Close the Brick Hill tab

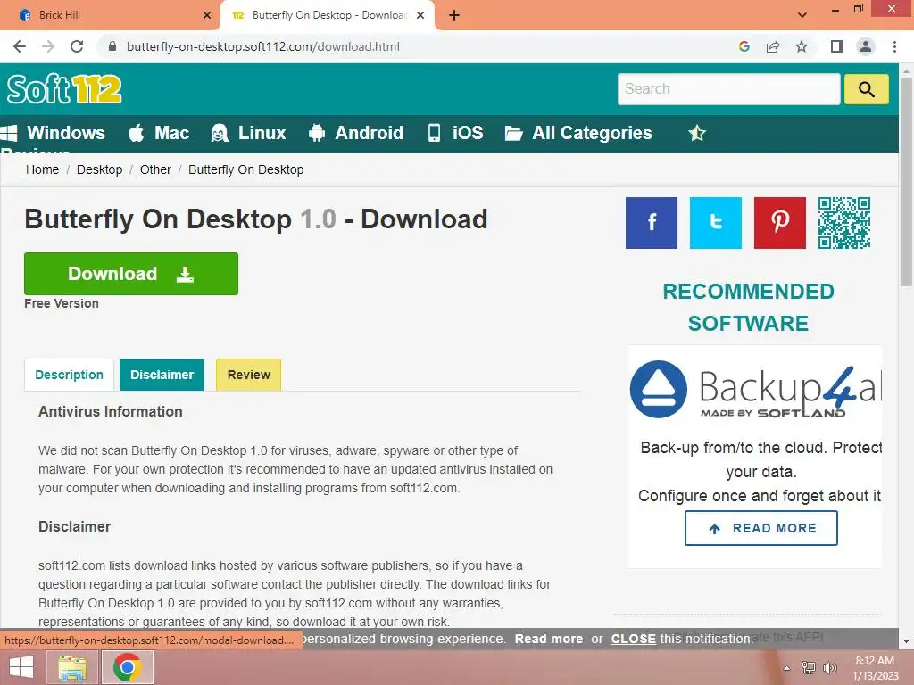207,15
